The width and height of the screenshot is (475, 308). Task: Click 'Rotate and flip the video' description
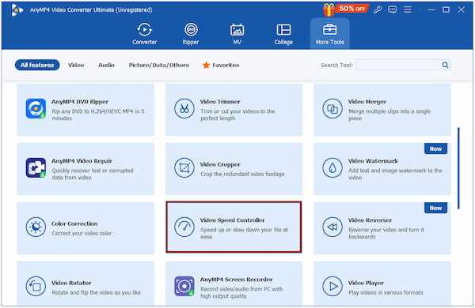pyautogui.click(x=96, y=293)
